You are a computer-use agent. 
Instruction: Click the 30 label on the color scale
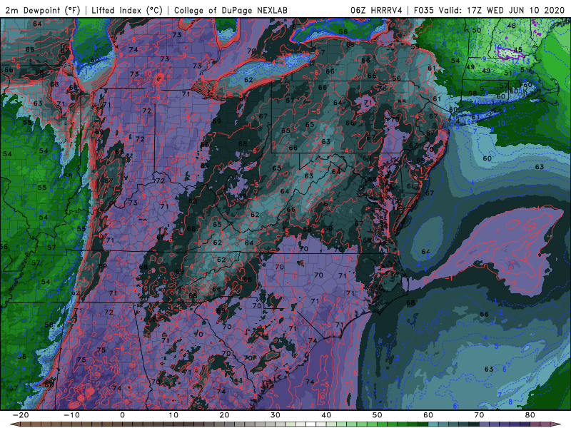pyautogui.click(x=276, y=415)
